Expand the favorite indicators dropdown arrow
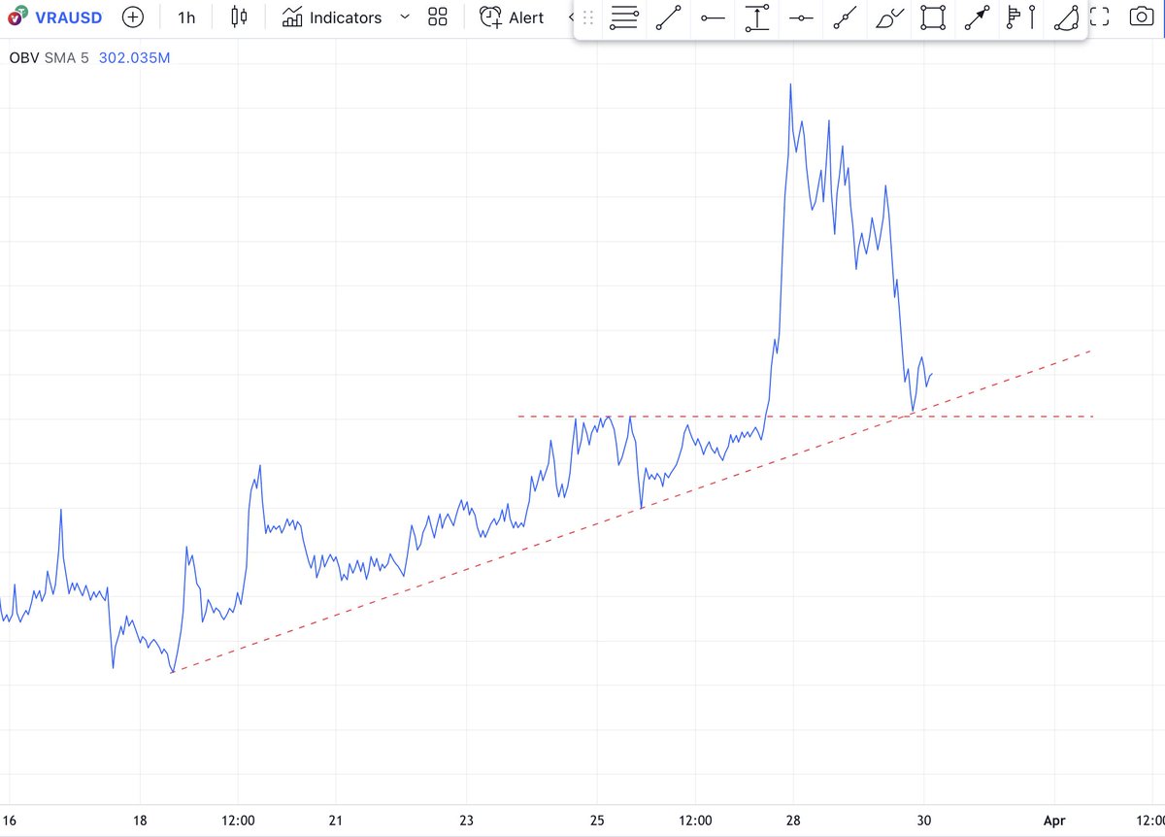The height and width of the screenshot is (837, 1165). pos(405,17)
